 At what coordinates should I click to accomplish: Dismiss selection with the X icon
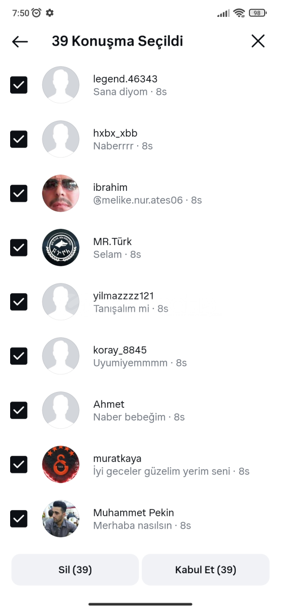258,41
